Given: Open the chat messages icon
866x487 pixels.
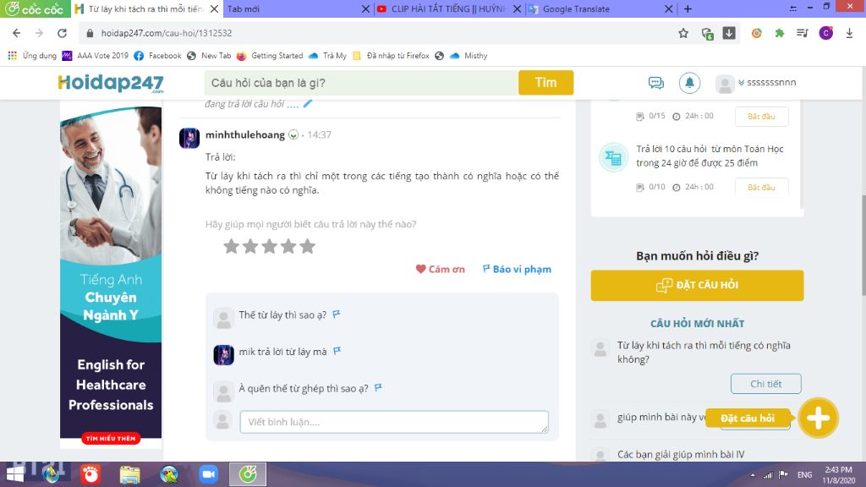Looking at the screenshot, I should pos(656,83).
